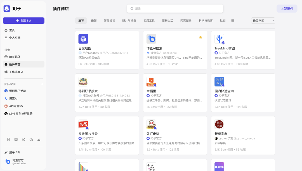This screenshot has width=302, height=171.
Task: Select the 社交 tab
Action: pyautogui.click(x=223, y=21)
